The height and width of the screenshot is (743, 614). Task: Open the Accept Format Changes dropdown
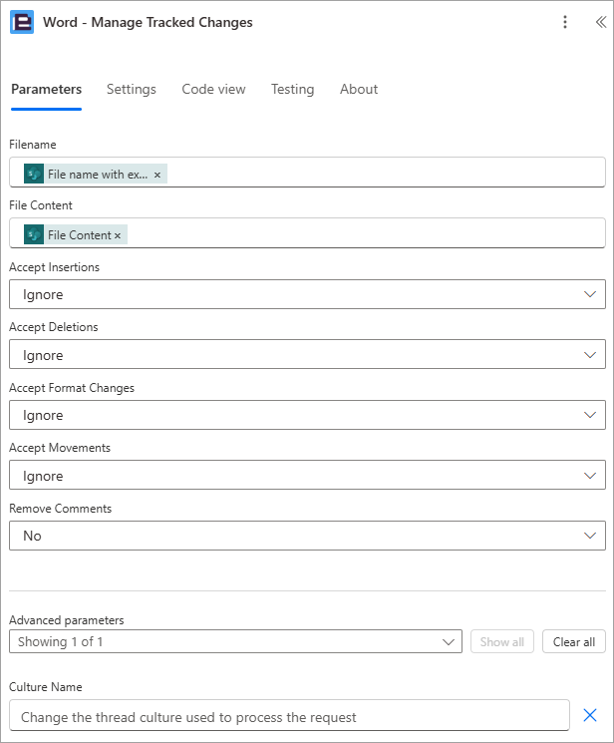[x=307, y=415]
